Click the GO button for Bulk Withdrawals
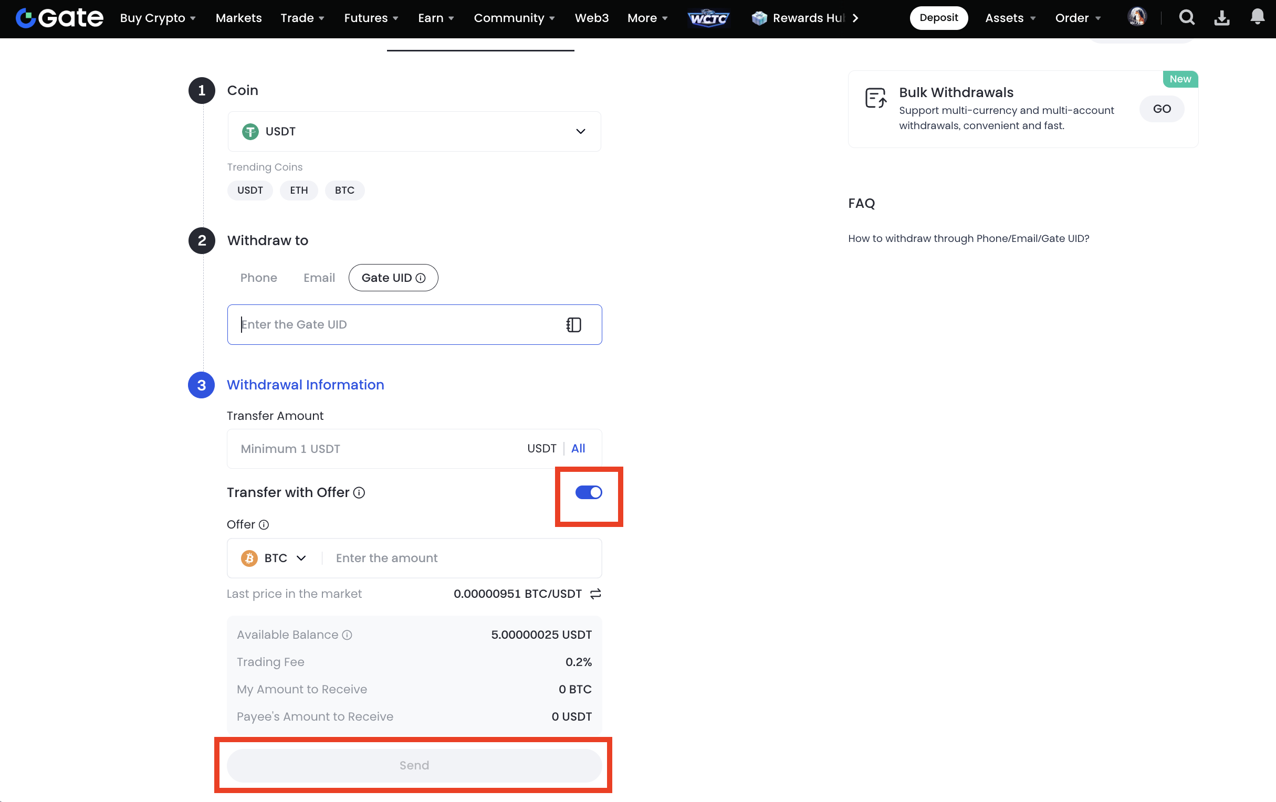The image size is (1276, 802). pos(1161,109)
